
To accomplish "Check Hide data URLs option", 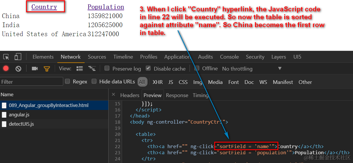I will point(94,81).
